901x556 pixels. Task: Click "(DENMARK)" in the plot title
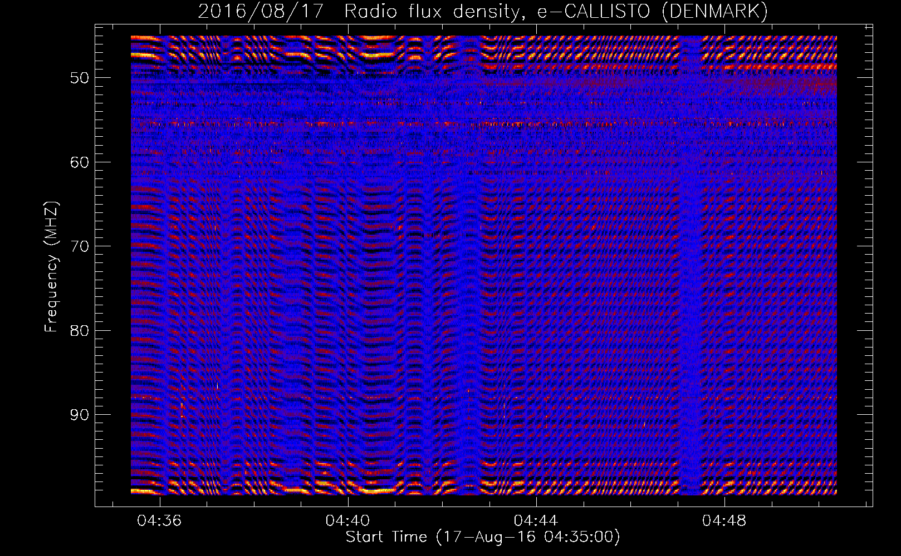pos(714,11)
